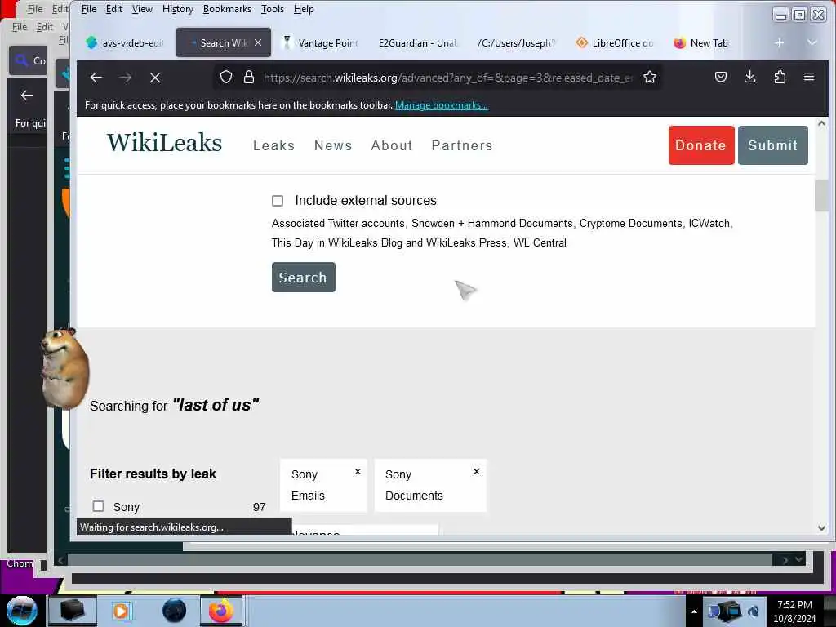The width and height of the screenshot is (836, 627).
Task: Click Sony Emails filter tag text
Action: [308, 485]
